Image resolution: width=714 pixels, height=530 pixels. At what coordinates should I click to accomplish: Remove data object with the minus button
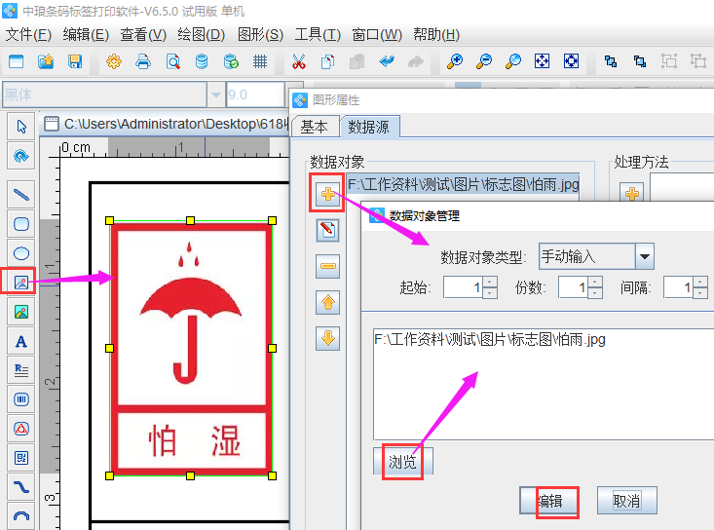click(x=328, y=266)
